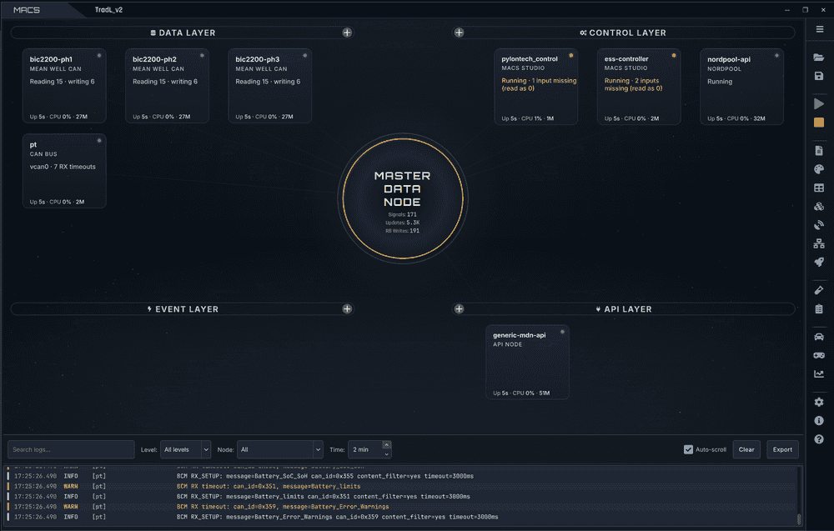Stop the project with the orange square
This screenshot has height=531, width=834.
pyautogui.click(x=819, y=123)
